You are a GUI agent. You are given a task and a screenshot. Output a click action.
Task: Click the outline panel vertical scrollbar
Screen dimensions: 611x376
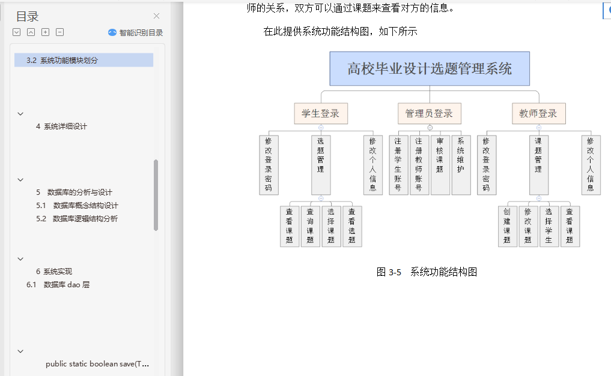156,195
